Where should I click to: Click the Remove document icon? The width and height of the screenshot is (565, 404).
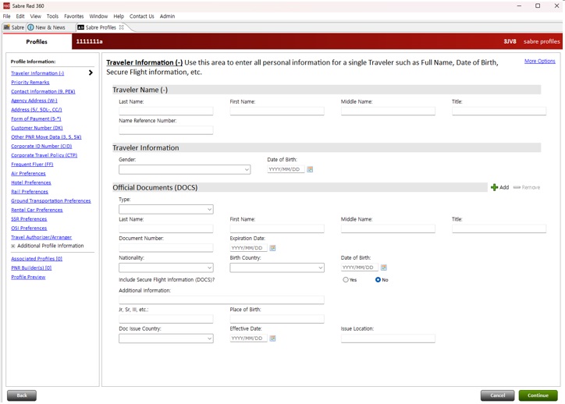click(517, 187)
